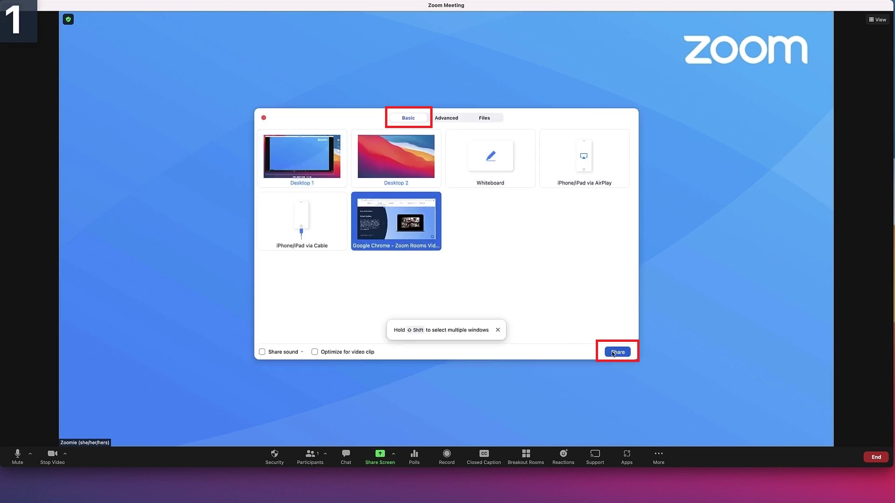Viewport: 895px width, 503px height.
Task: Expand the Participants options arrow
Action: coord(325,454)
